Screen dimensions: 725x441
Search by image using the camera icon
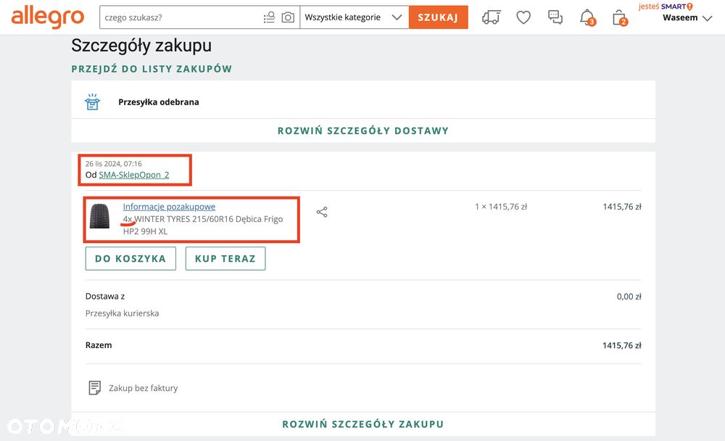click(x=288, y=17)
